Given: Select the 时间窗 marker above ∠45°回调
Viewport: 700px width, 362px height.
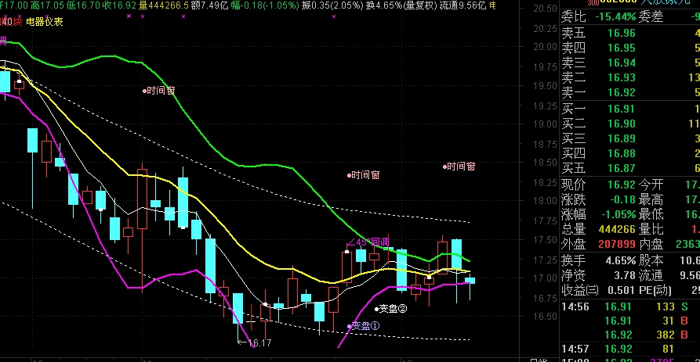Looking at the screenshot, I should (x=364, y=175).
